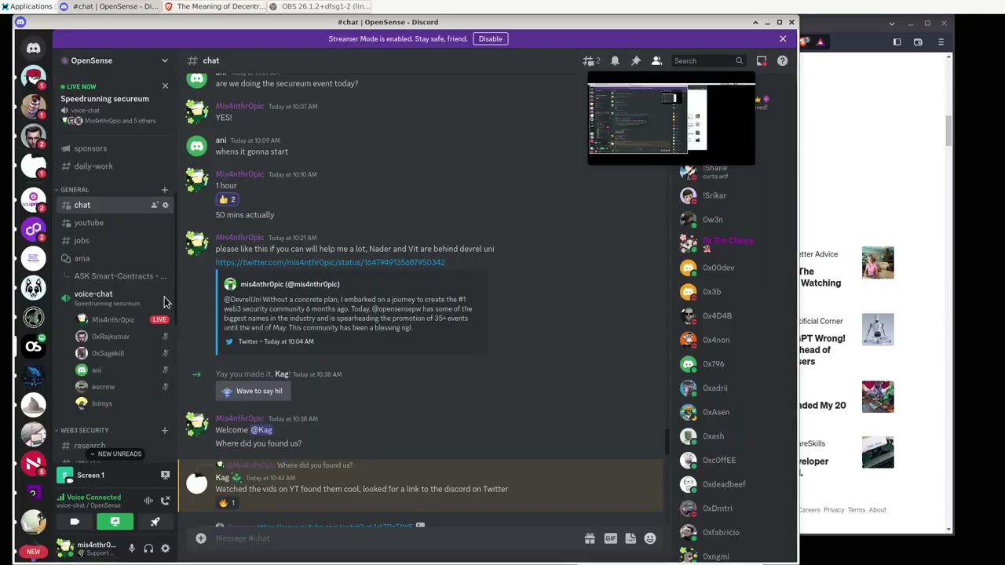Open noise suppression settings
Screen dimensions: 1005x565
pyautogui.click(x=148, y=501)
